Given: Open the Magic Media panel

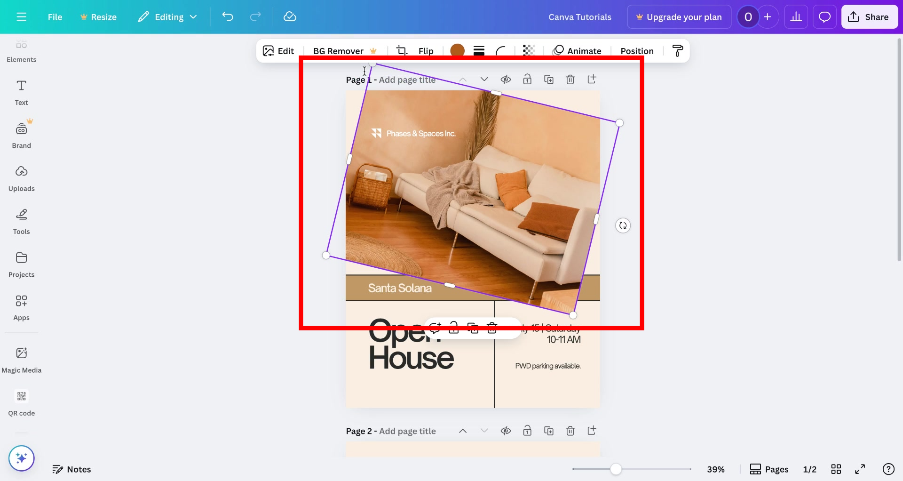Looking at the screenshot, I should click(x=21, y=359).
